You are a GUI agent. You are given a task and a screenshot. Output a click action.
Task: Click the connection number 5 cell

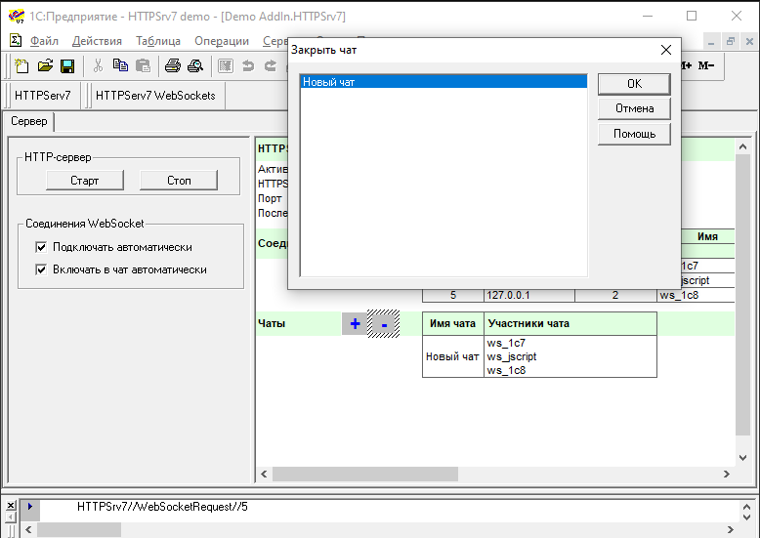(453, 295)
